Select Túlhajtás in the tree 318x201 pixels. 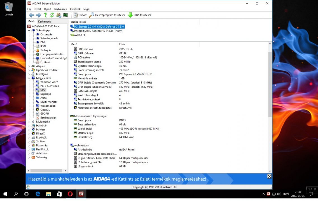(x=46, y=50)
